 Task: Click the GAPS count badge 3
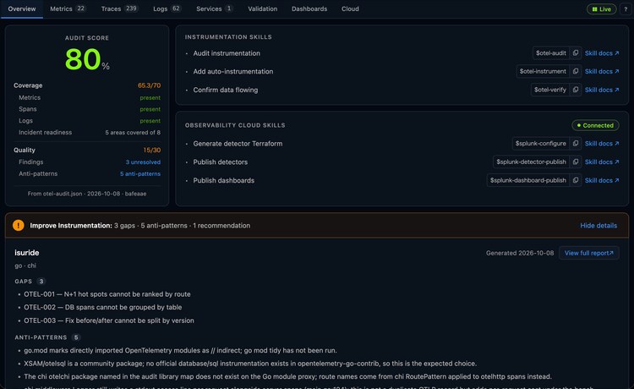(41, 282)
